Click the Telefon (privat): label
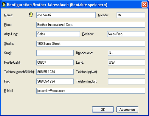 (87, 72)
